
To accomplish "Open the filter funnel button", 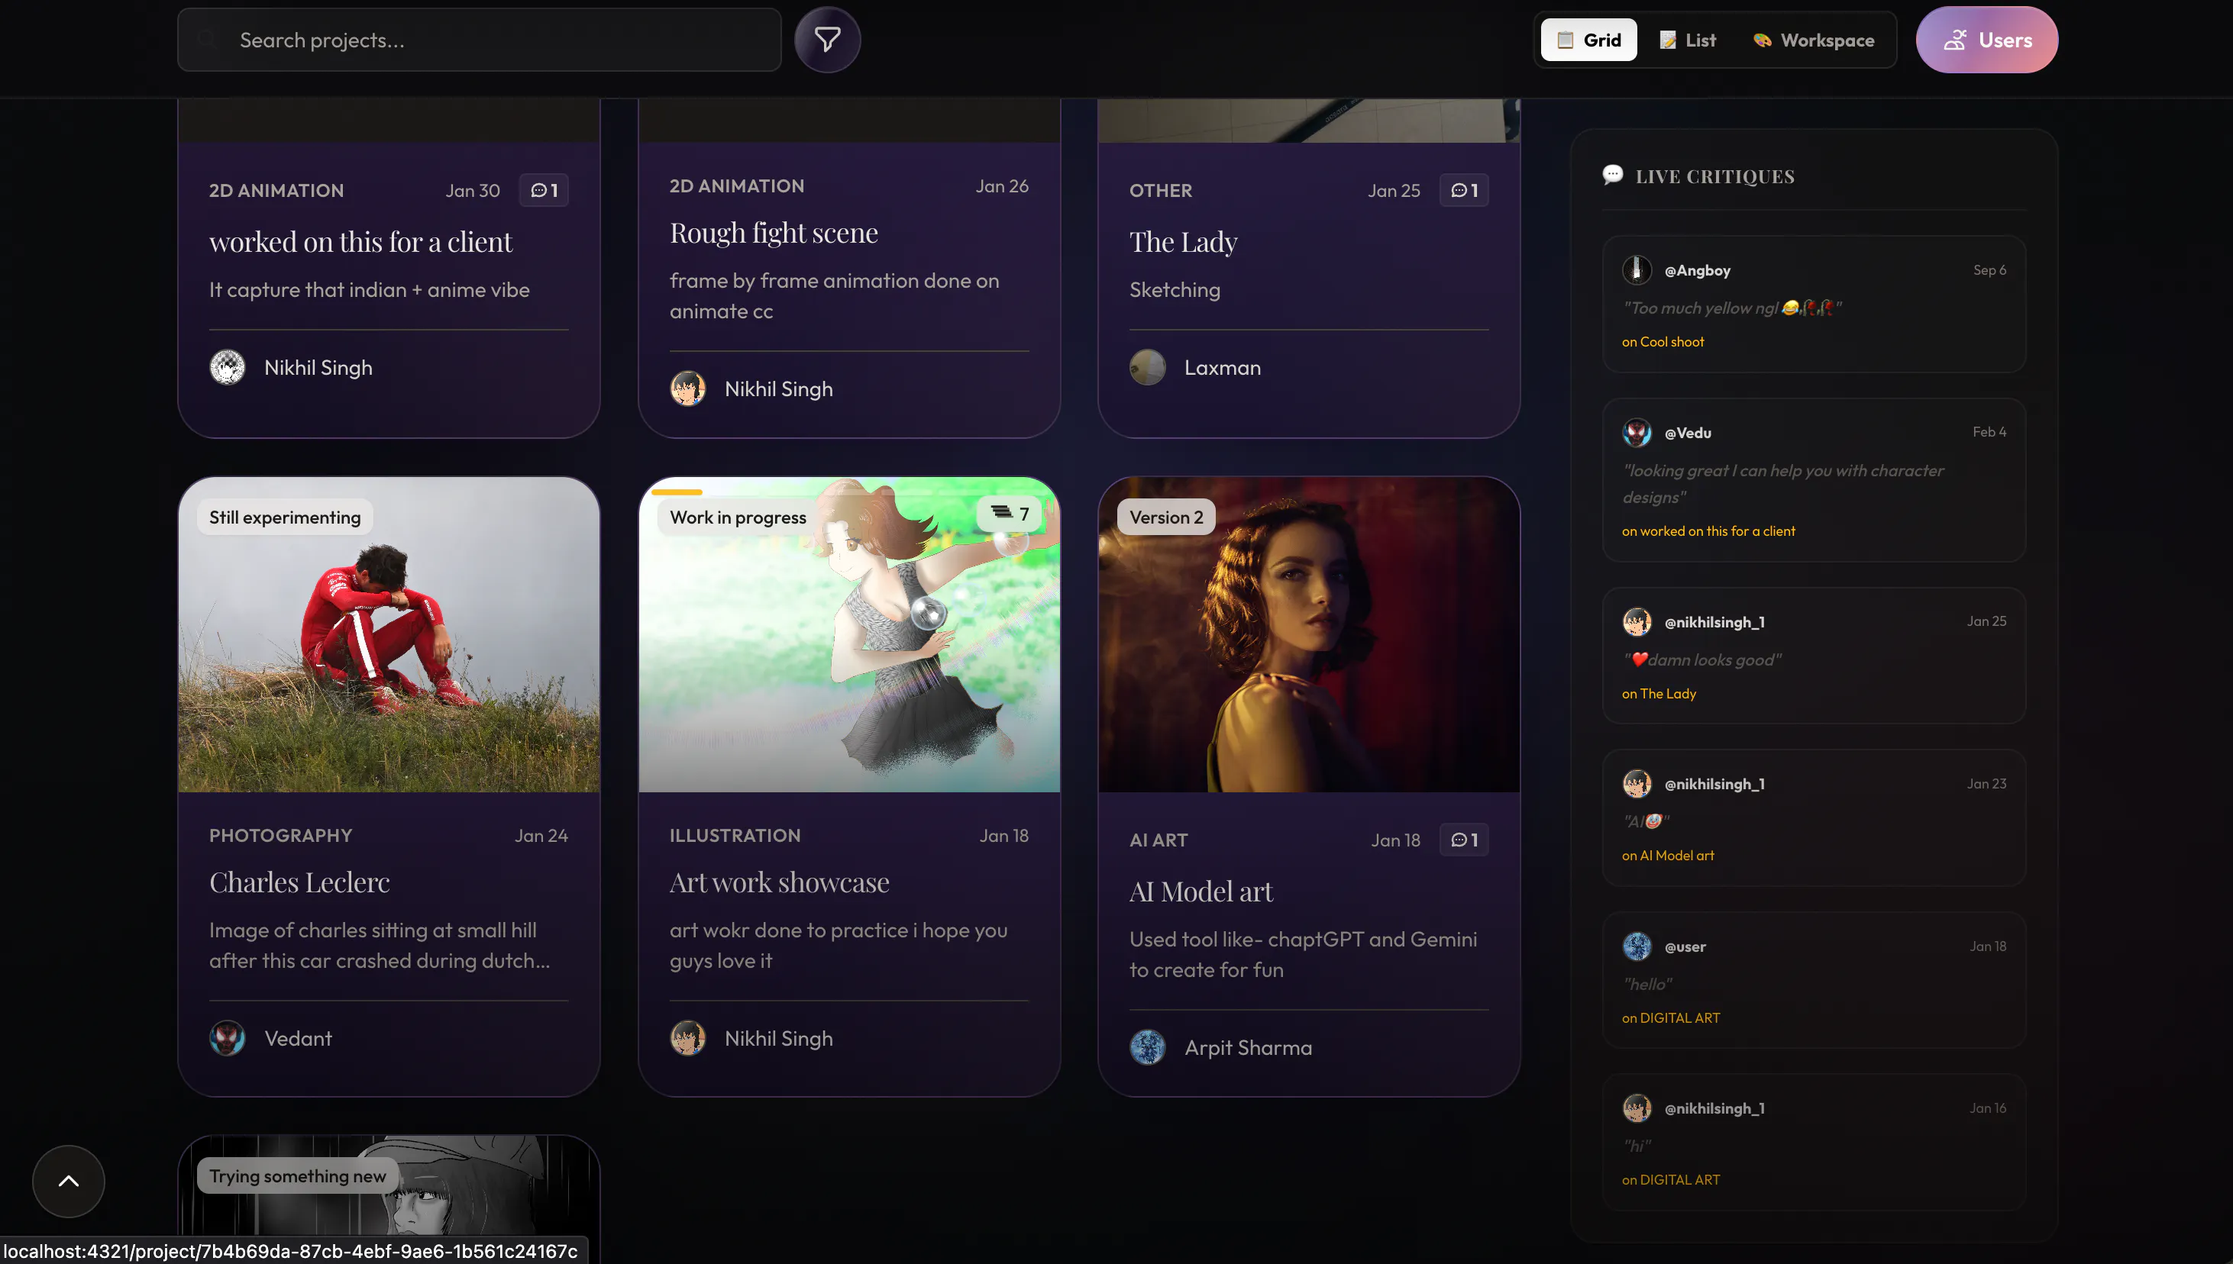I will click(827, 40).
